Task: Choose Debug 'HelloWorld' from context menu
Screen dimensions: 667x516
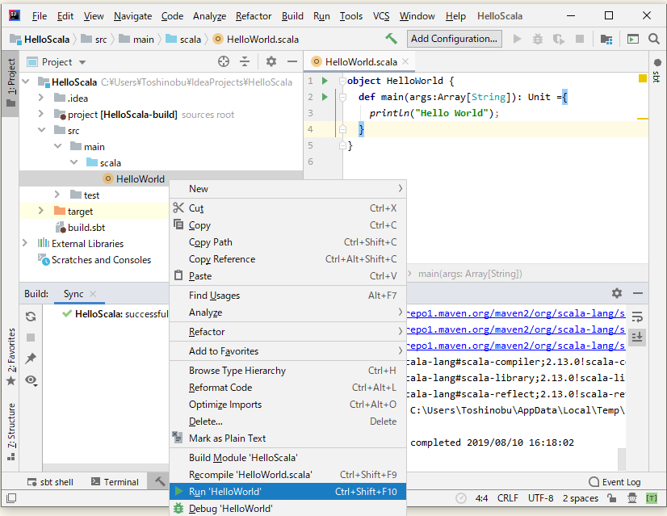Action: point(288,509)
